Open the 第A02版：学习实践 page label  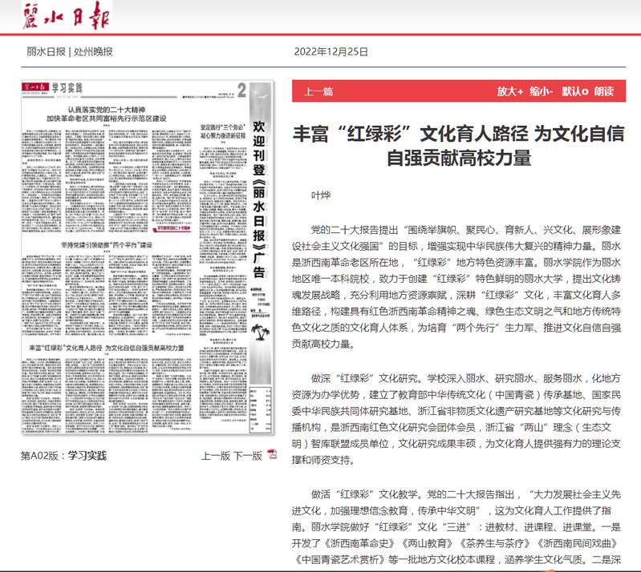[x=63, y=456]
